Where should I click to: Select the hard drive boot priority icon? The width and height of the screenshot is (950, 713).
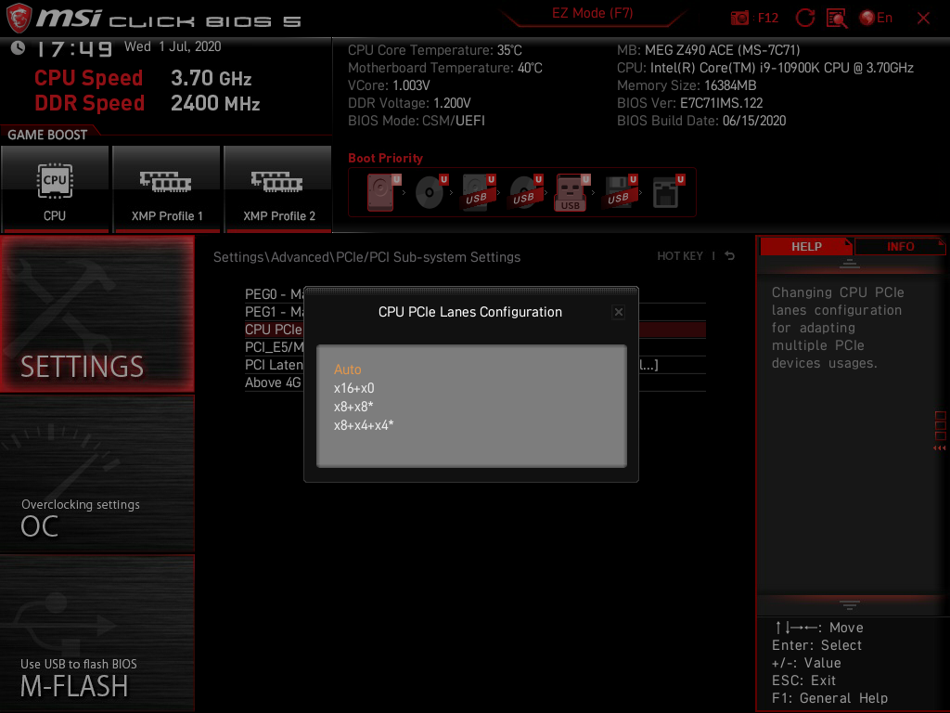pyautogui.click(x=380, y=192)
